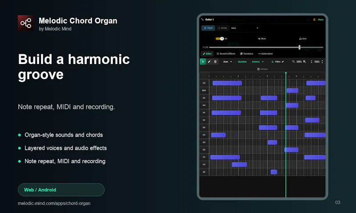
Task: Click the horizontal zoom 100% value
Action: pos(299,61)
